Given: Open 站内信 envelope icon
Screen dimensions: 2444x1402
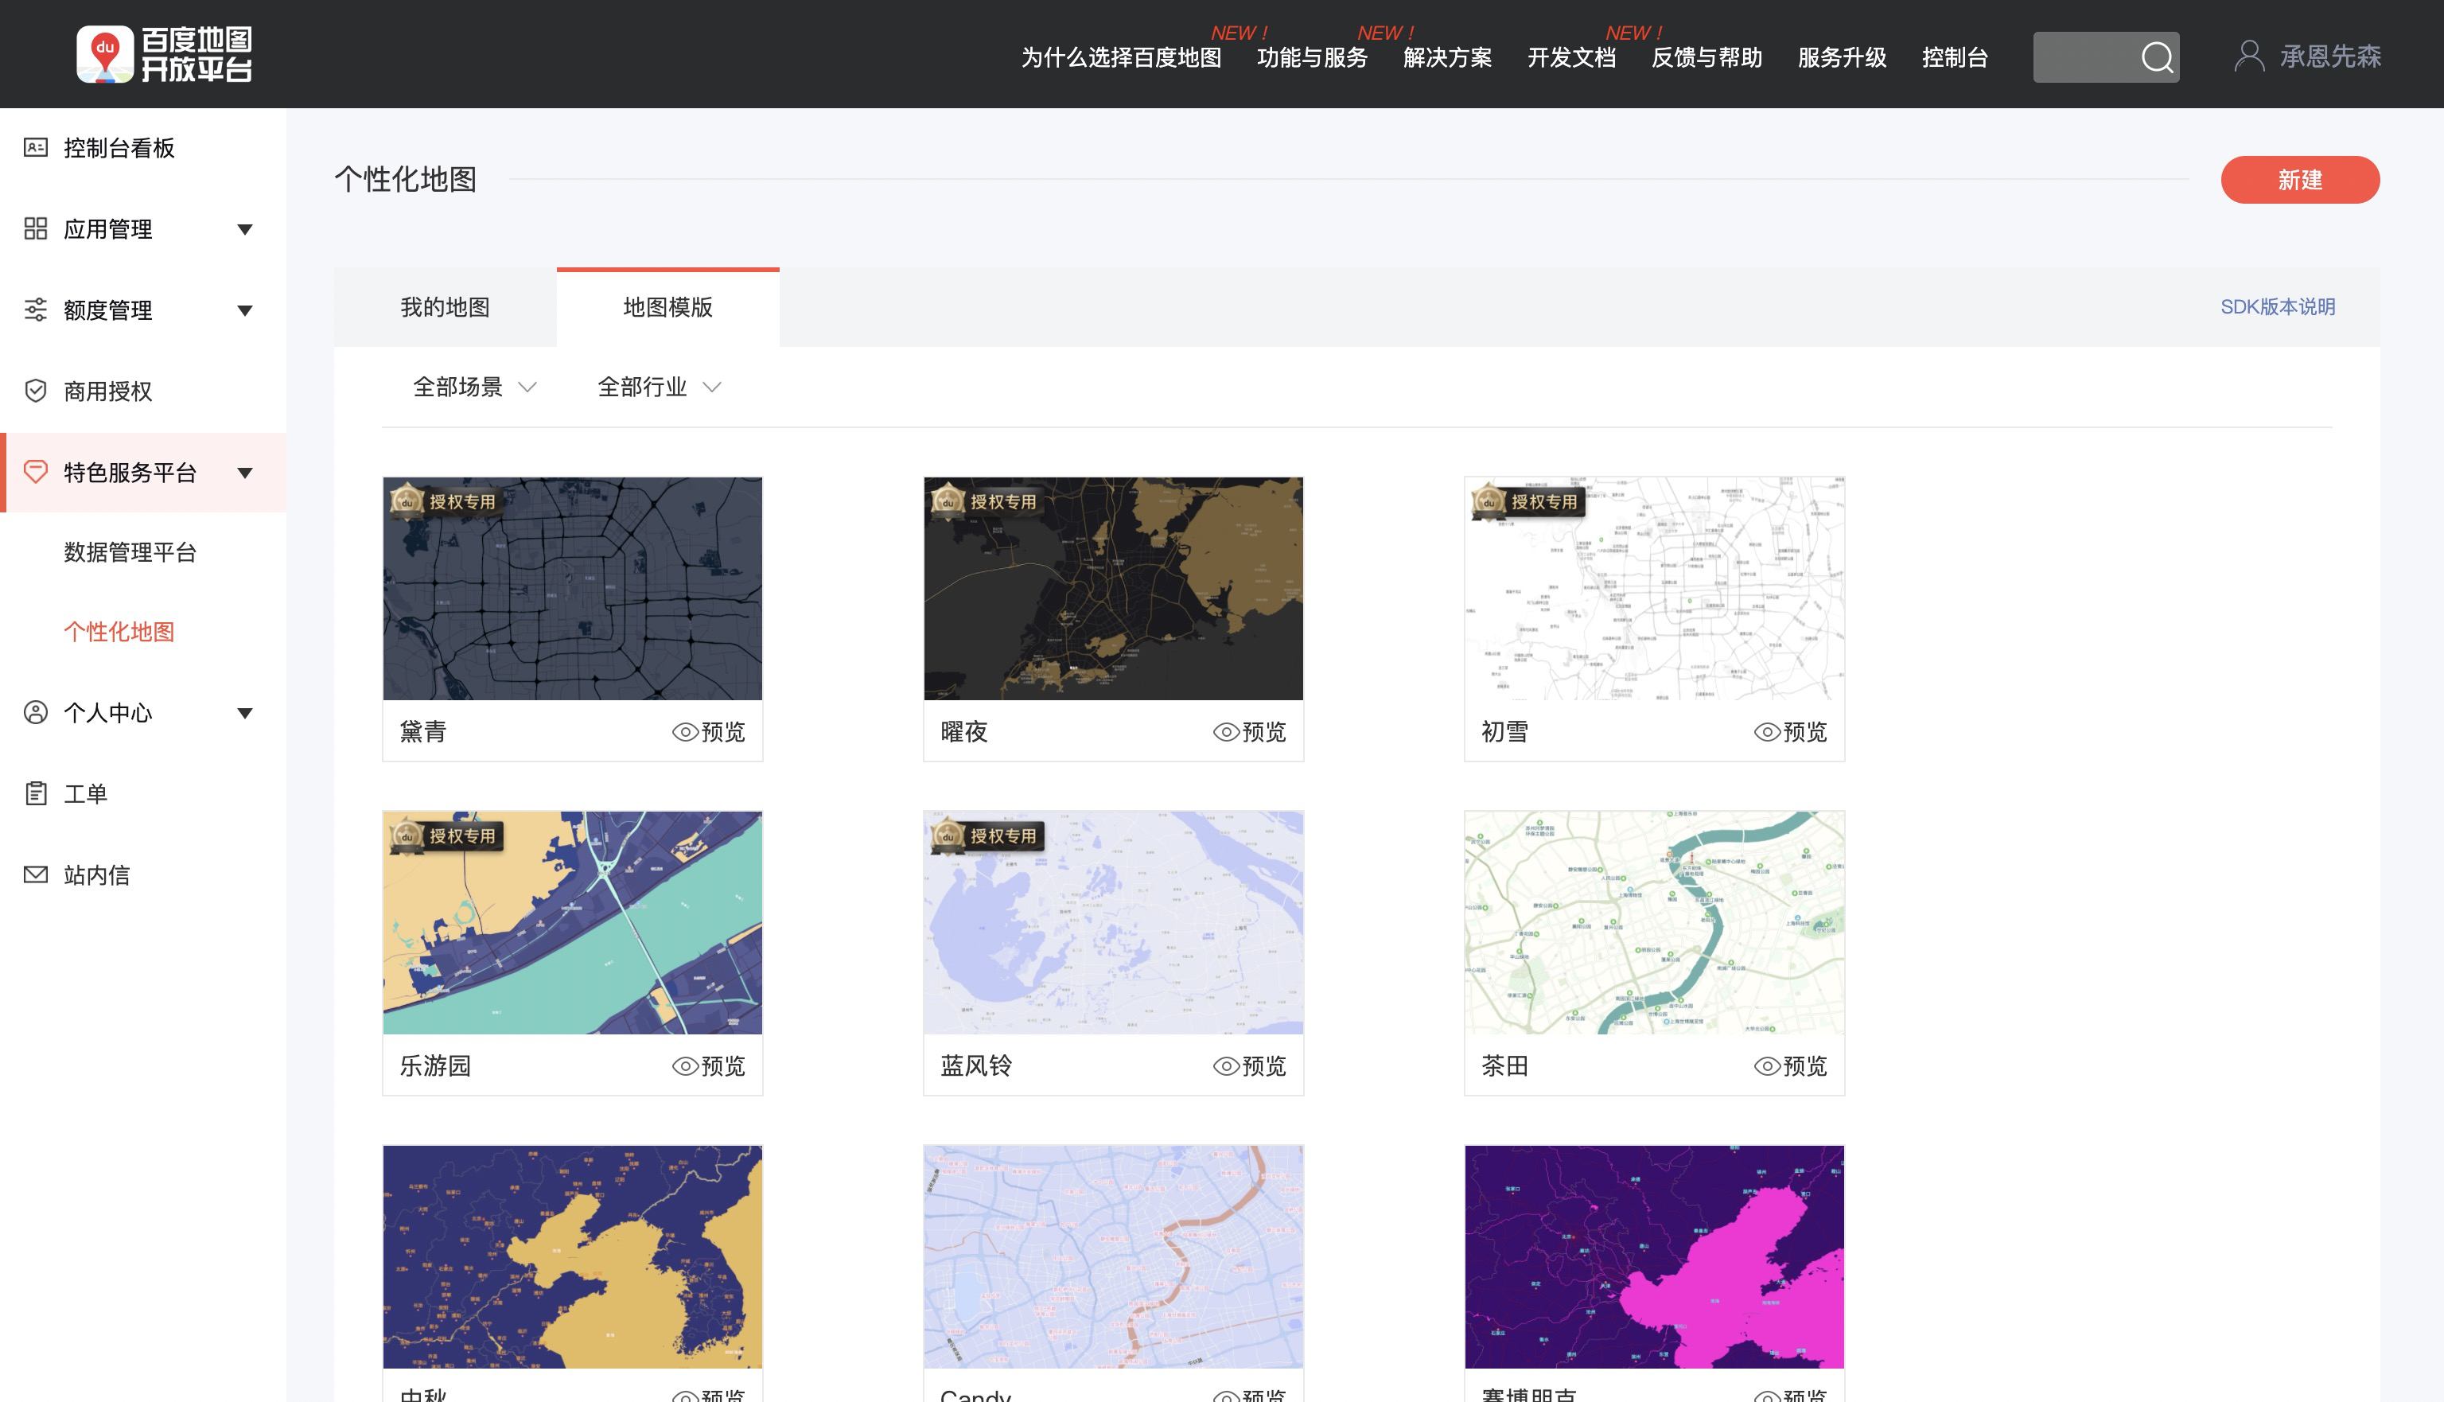Looking at the screenshot, I should click(36, 874).
